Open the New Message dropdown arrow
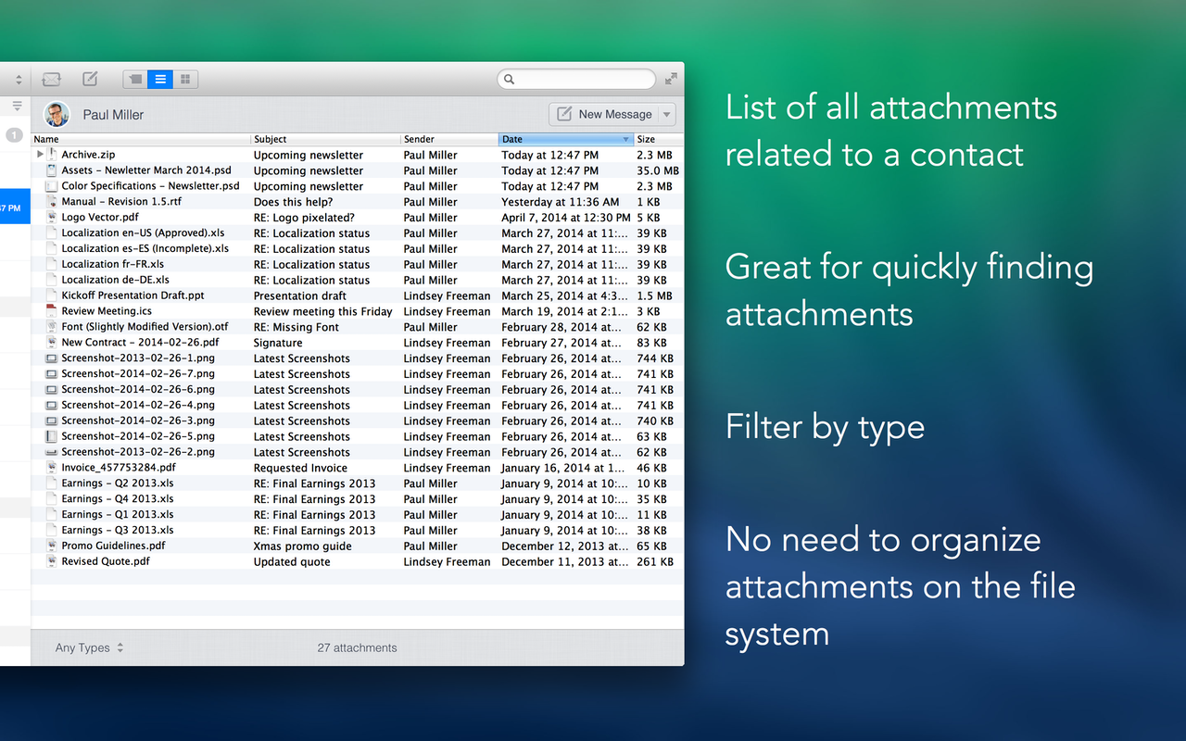The width and height of the screenshot is (1186, 741). point(667,115)
